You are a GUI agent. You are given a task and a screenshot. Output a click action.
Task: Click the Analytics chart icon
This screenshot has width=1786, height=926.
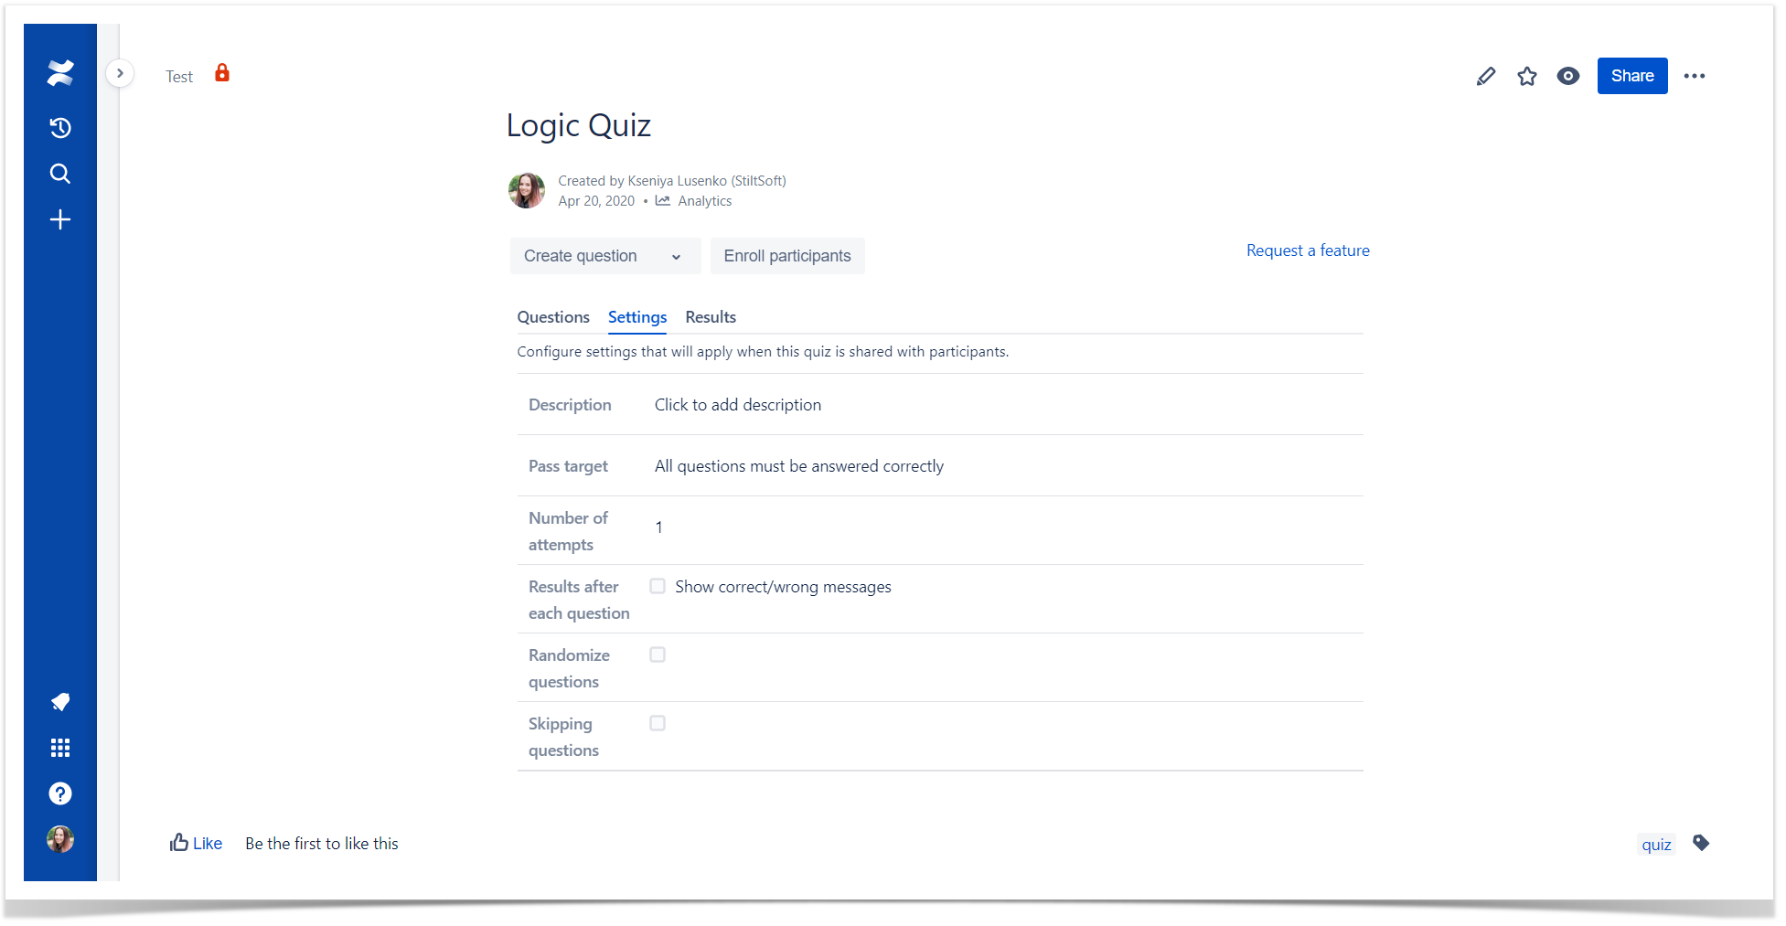coord(663,201)
